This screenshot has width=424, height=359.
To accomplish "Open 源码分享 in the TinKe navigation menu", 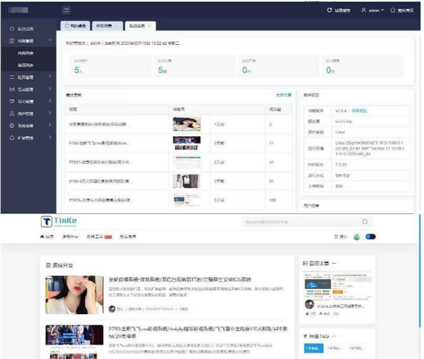I will pyautogui.click(x=70, y=237).
